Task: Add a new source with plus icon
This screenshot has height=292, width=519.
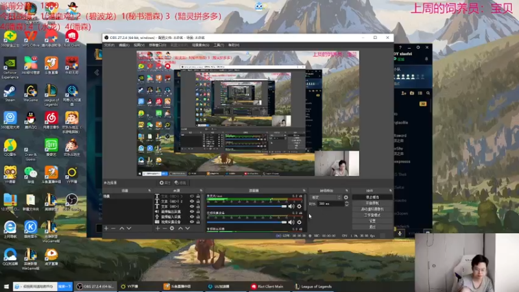Action: pos(158,228)
